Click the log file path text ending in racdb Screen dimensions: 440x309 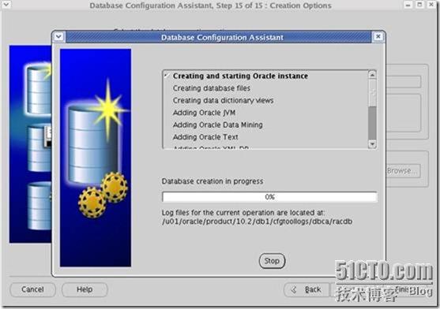click(257, 222)
